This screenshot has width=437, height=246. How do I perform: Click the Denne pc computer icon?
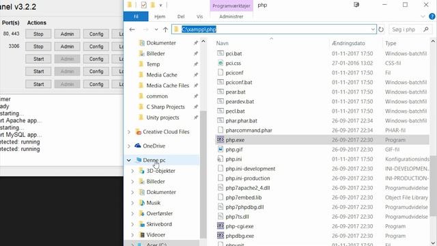coord(138,160)
